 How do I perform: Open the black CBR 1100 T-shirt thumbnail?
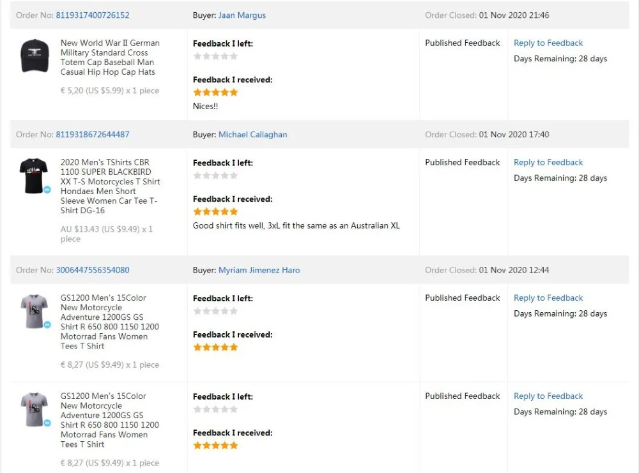point(33,176)
